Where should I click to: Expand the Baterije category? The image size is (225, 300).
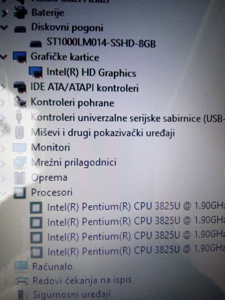click(x=5, y=13)
